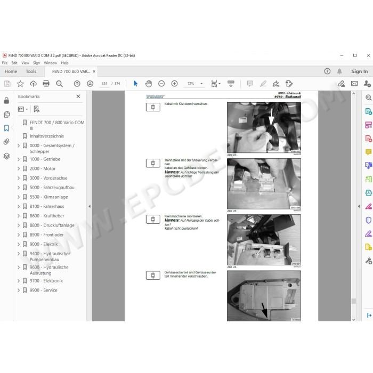This screenshot has width=373, height=373.
Task: Close the Bookmarks panel
Action: pos(78,96)
